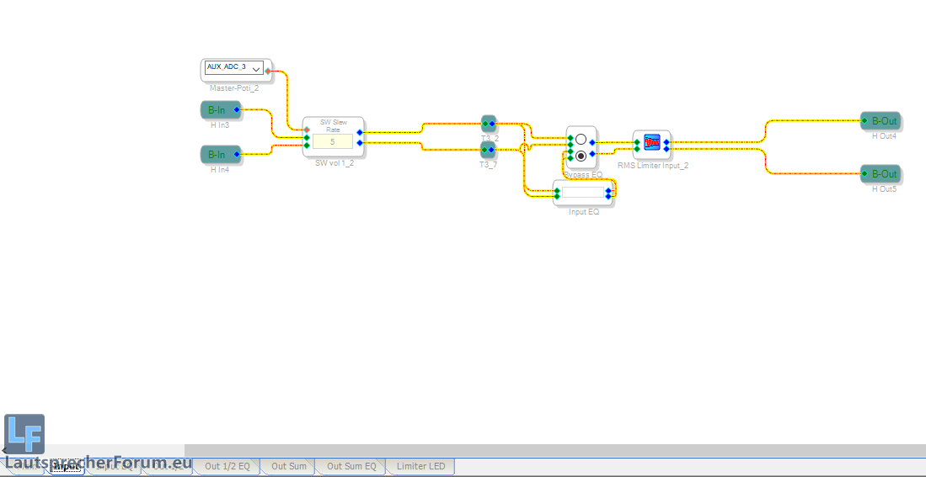Click the H Out4 B-Out block
This screenshot has width=926, height=477.
883,121
